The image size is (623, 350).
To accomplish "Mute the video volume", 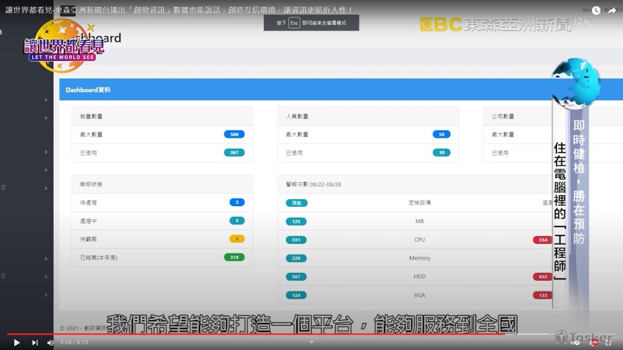I will click(x=50, y=343).
